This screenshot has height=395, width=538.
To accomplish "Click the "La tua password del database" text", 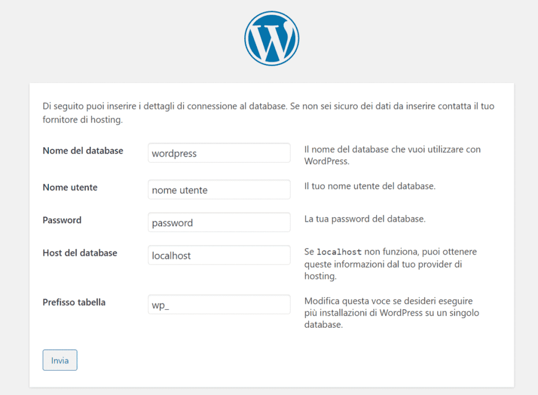I will (x=365, y=219).
